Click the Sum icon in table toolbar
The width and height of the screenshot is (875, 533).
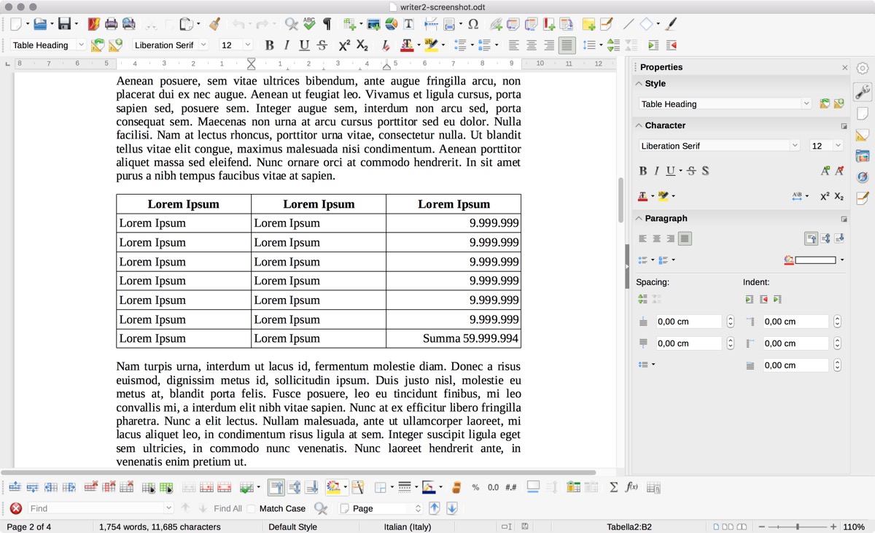click(613, 487)
